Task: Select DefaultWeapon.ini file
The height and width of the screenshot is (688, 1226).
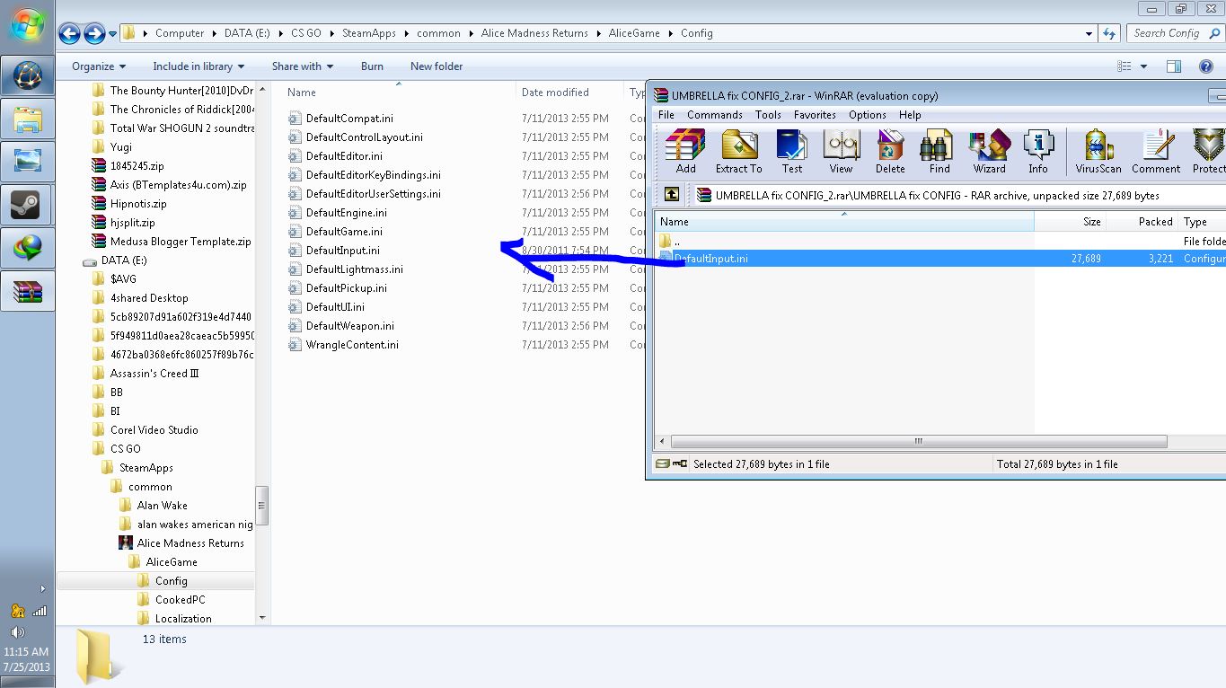Action: (350, 326)
